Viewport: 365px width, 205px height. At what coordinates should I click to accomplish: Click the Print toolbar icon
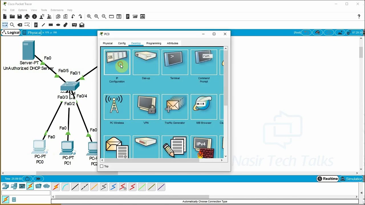(27, 17)
